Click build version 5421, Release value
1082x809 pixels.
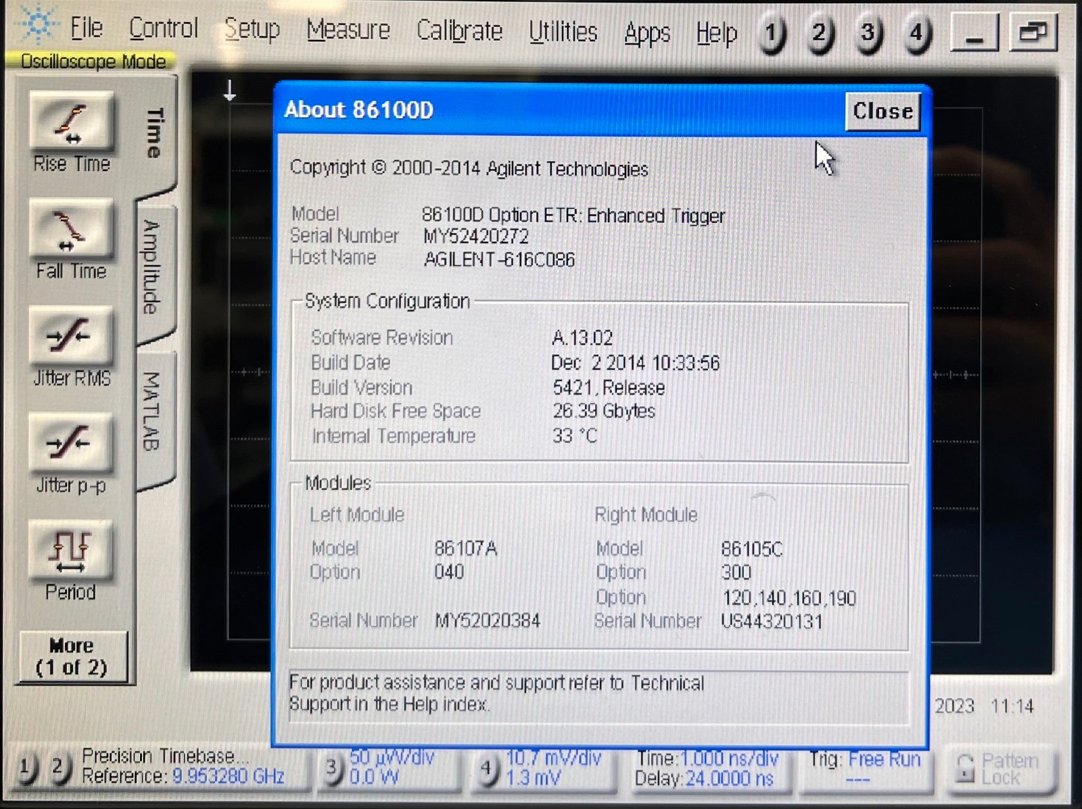click(609, 388)
